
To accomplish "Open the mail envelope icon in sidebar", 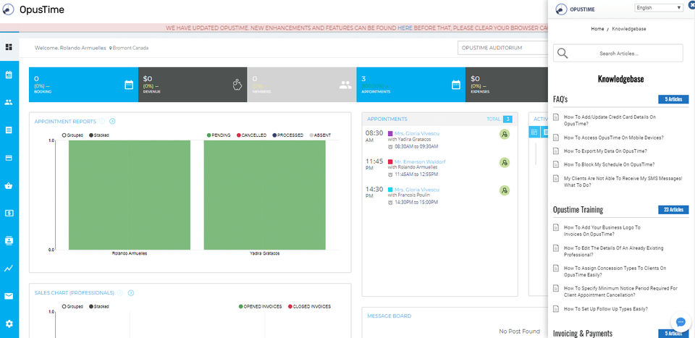I will (x=9, y=296).
